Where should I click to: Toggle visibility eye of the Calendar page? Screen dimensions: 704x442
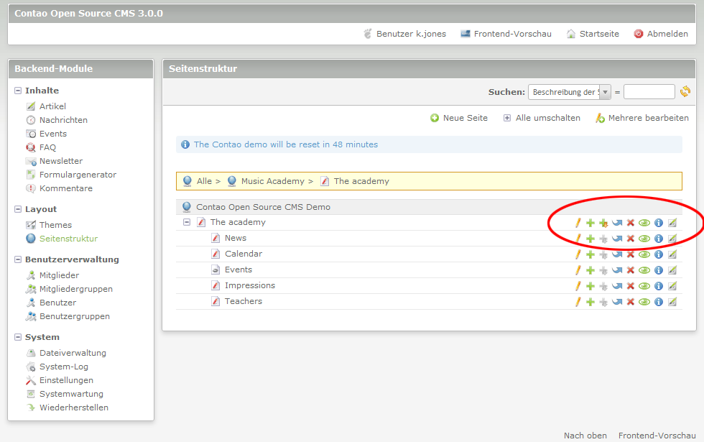click(644, 254)
